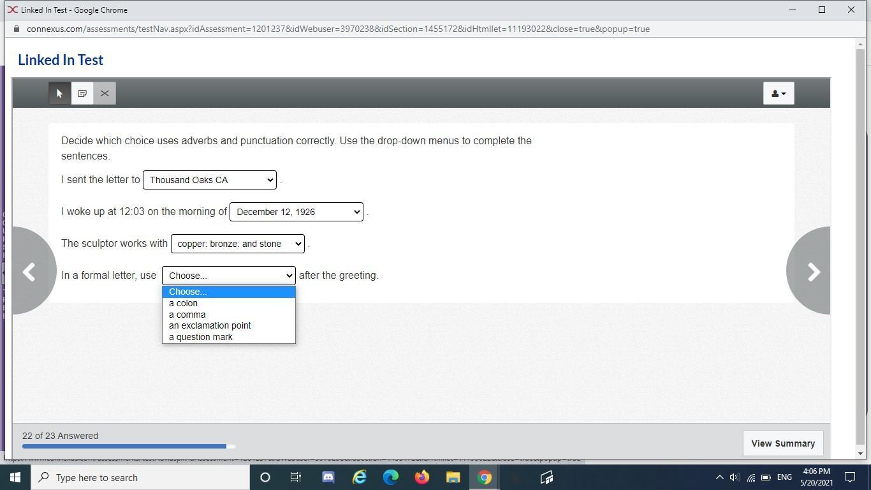Close the Linked In Test window
The width and height of the screenshot is (871, 490).
[x=851, y=10]
